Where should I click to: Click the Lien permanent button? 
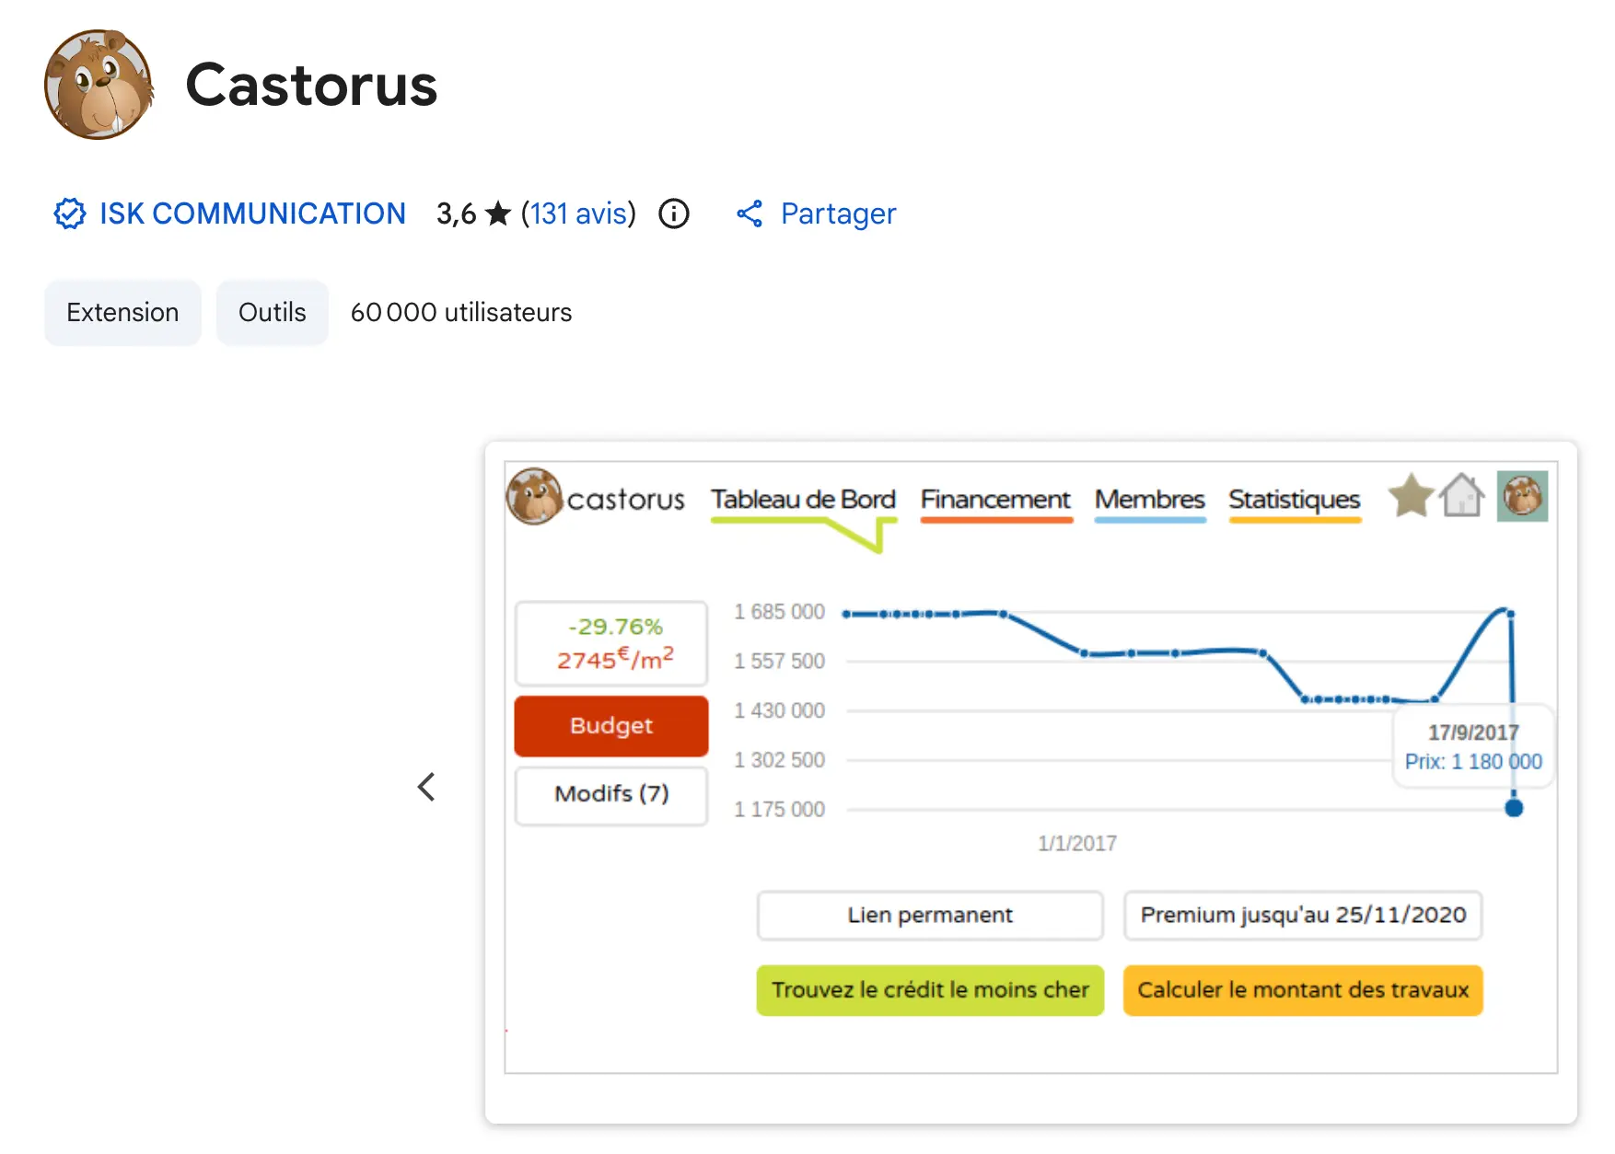pos(930,915)
